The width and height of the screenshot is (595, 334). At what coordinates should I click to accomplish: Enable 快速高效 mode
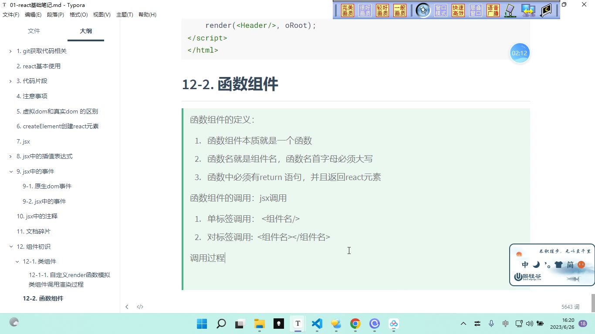[458, 10]
